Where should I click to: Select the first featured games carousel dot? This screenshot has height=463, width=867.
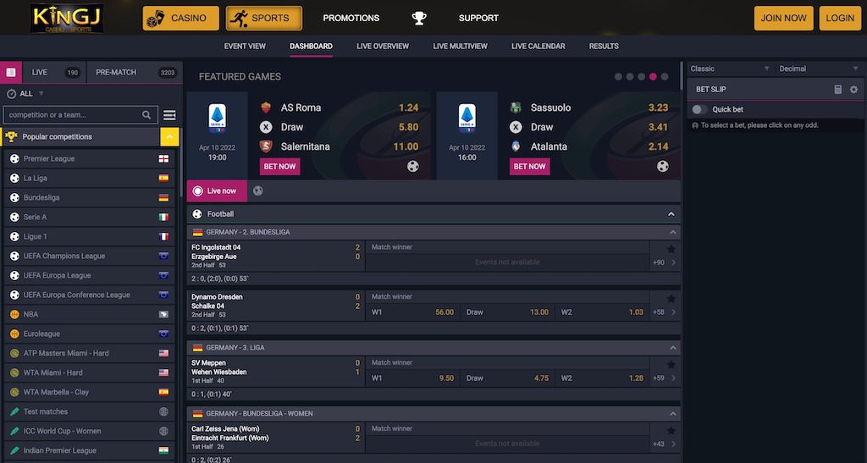(x=618, y=77)
